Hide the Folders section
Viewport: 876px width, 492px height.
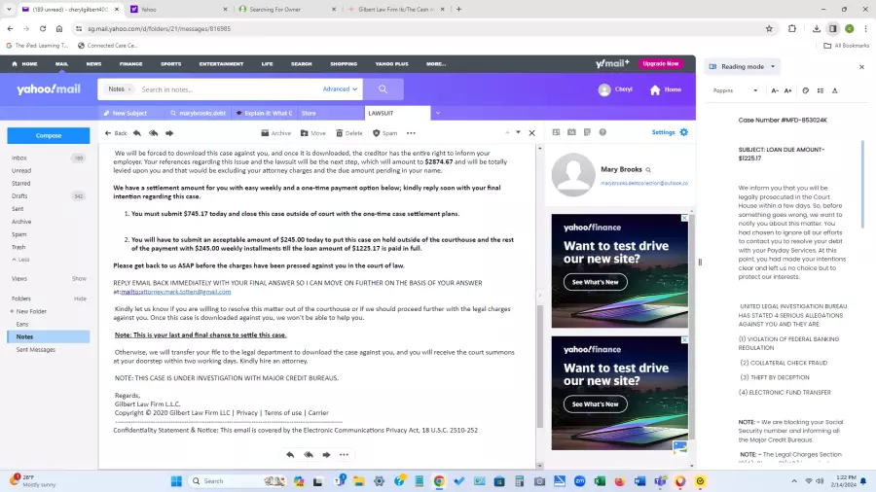point(80,299)
